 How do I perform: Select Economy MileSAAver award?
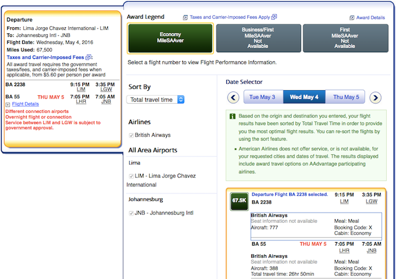click(x=170, y=38)
